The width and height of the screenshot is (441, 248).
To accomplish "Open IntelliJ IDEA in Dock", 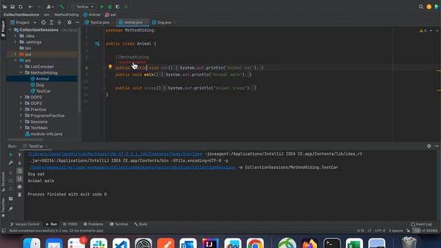I will point(210,243).
